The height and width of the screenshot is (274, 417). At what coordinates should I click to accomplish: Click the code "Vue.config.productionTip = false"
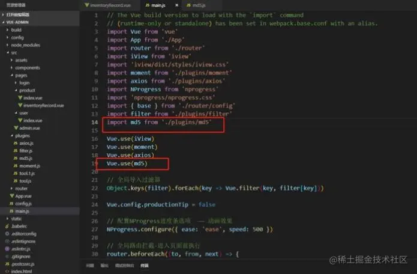click(x=161, y=204)
